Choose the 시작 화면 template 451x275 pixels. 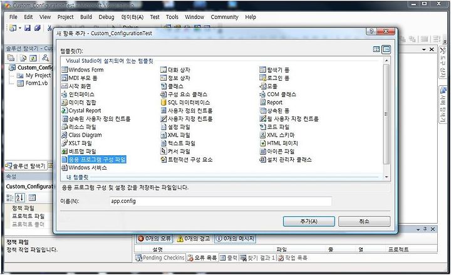point(76,86)
